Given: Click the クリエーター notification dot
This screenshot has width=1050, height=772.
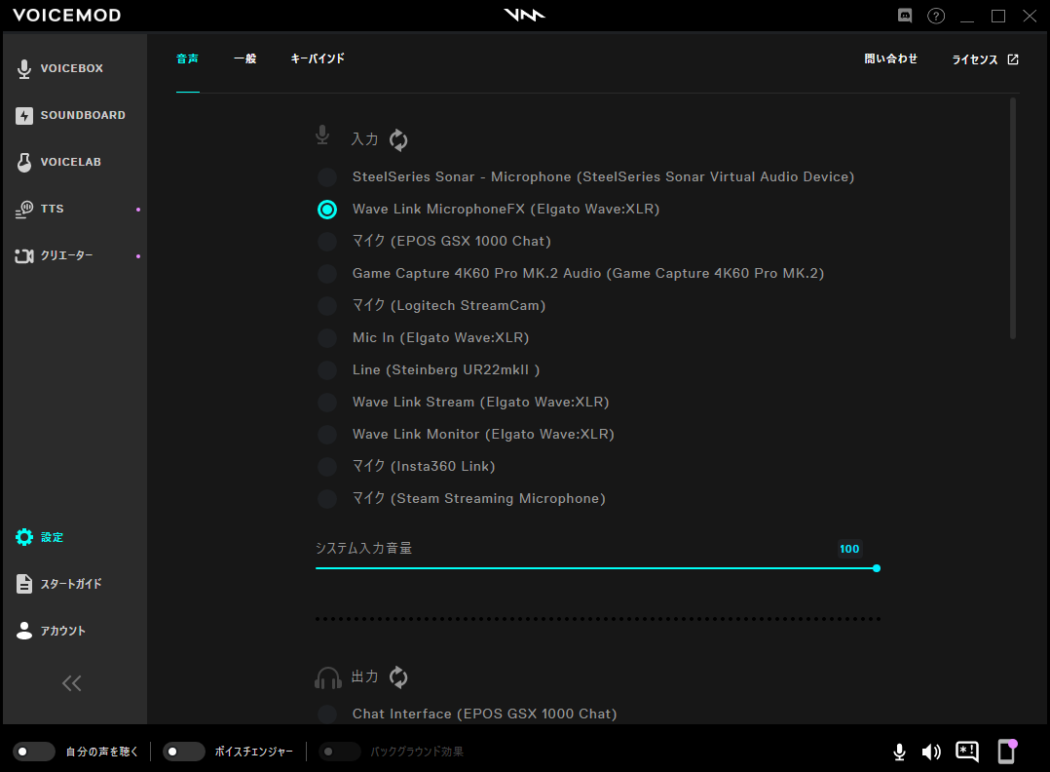Looking at the screenshot, I should click(138, 256).
